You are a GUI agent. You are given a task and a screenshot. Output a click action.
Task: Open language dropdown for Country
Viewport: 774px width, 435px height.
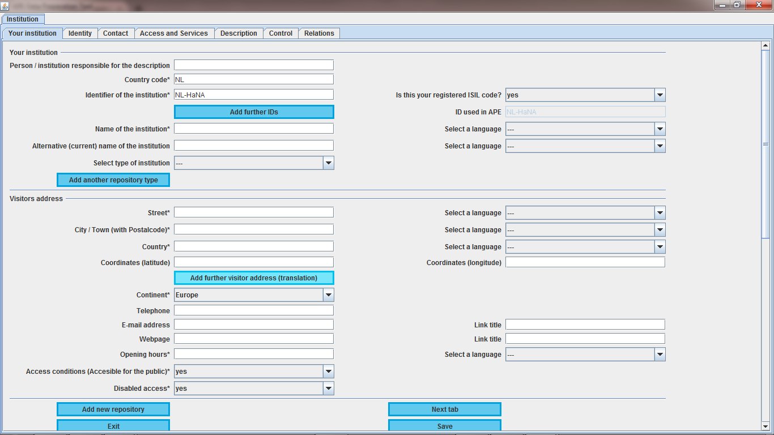[585, 247]
